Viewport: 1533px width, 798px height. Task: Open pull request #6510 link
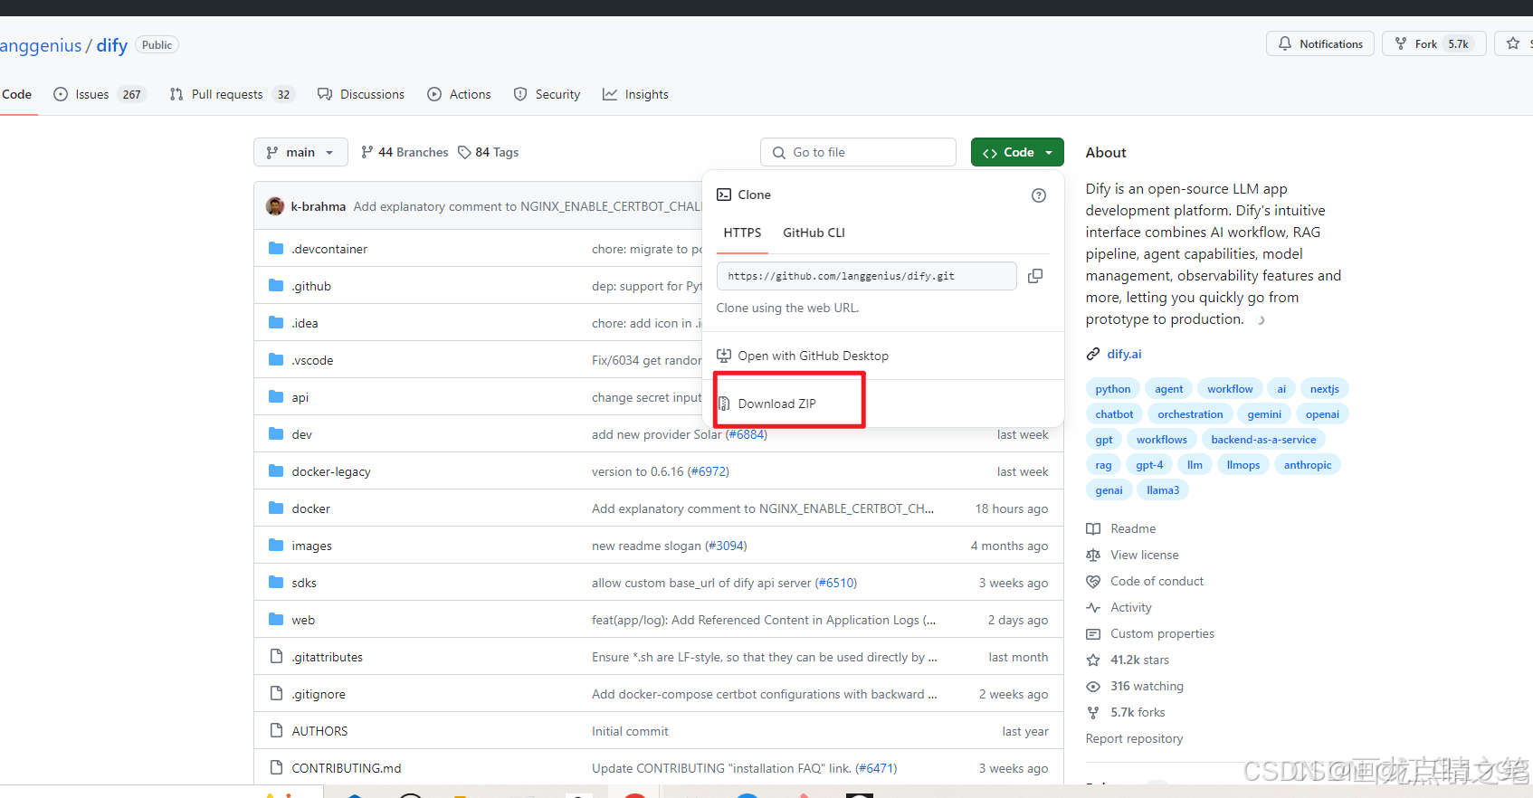836,583
